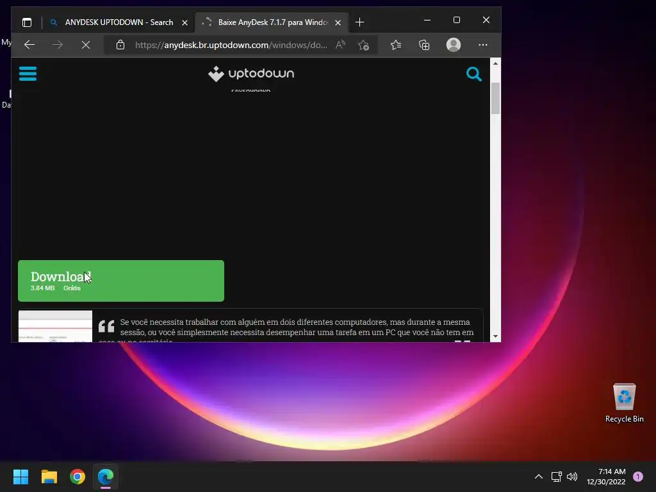656x492 pixels.
Task: Click the page scrollbar up arrow
Action: tap(495, 63)
